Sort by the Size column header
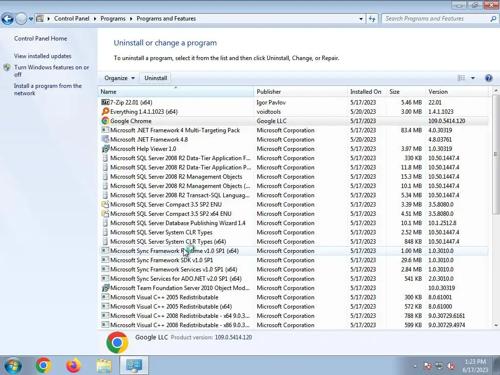The height and width of the screenshot is (375, 500). pos(406,91)
